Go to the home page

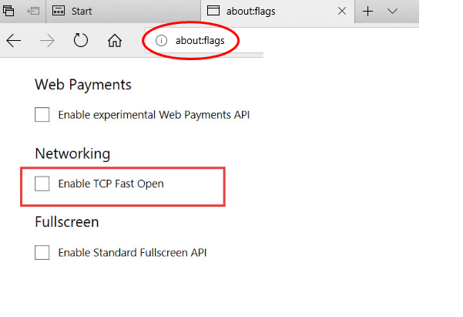coord(115,40)
